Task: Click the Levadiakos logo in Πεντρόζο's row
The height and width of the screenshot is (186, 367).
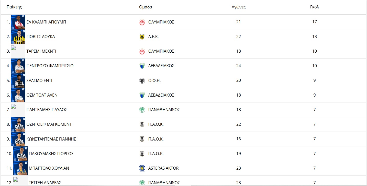Action: click(x=142, y=66)
